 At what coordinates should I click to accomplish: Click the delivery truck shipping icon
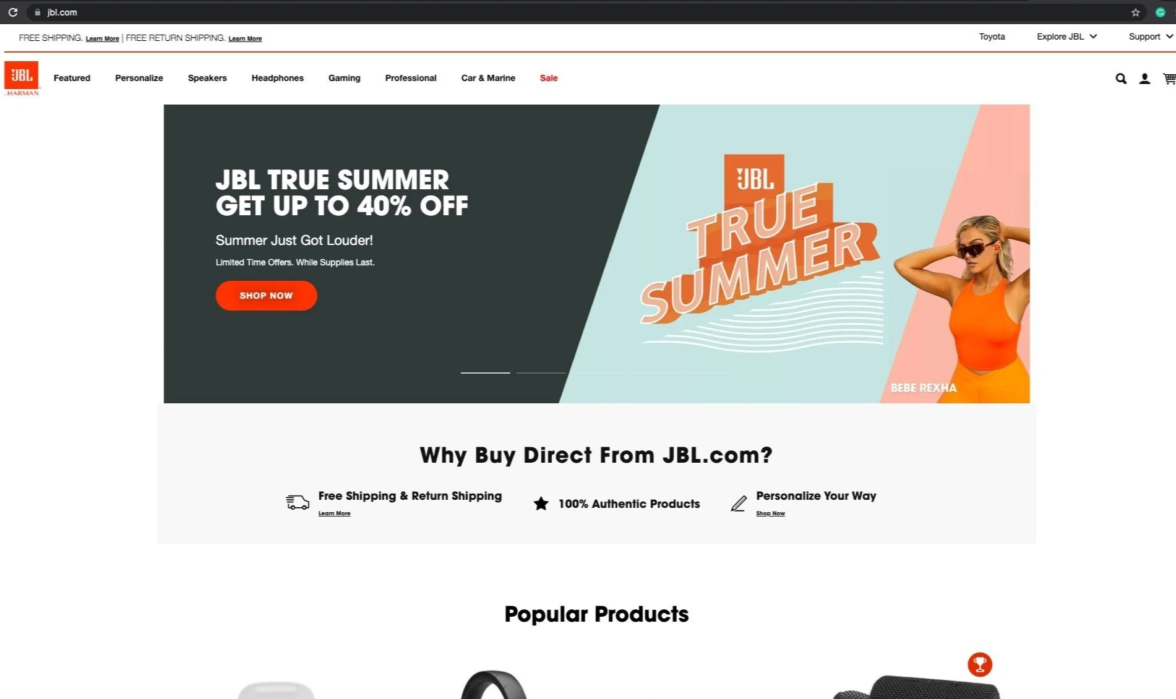click(x=297, y=502)
